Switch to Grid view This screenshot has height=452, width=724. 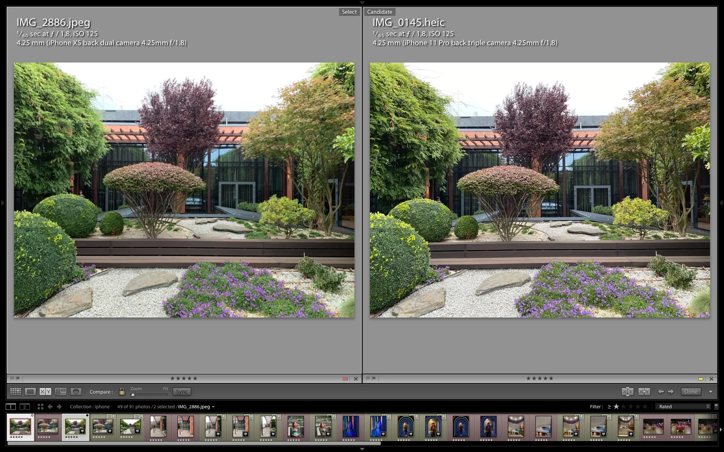[15, 392]
